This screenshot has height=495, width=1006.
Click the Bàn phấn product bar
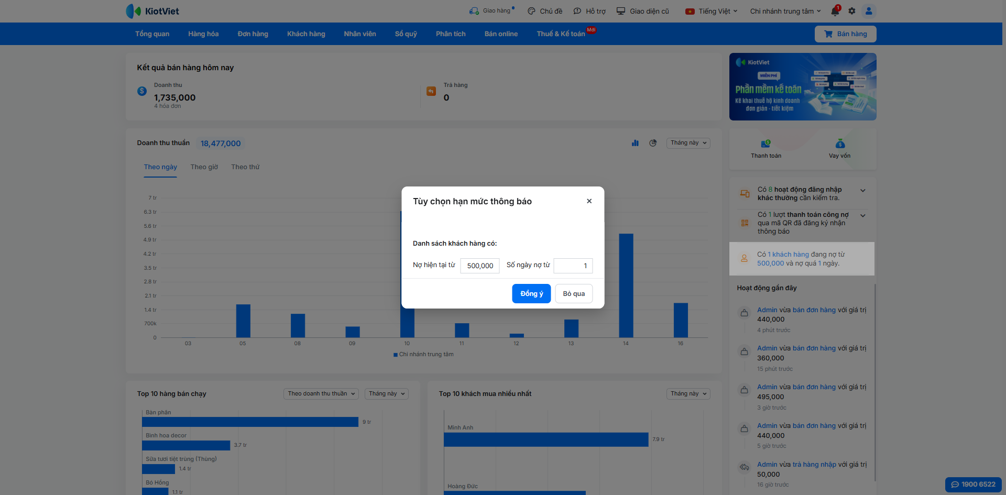click(x=250, y=422)
